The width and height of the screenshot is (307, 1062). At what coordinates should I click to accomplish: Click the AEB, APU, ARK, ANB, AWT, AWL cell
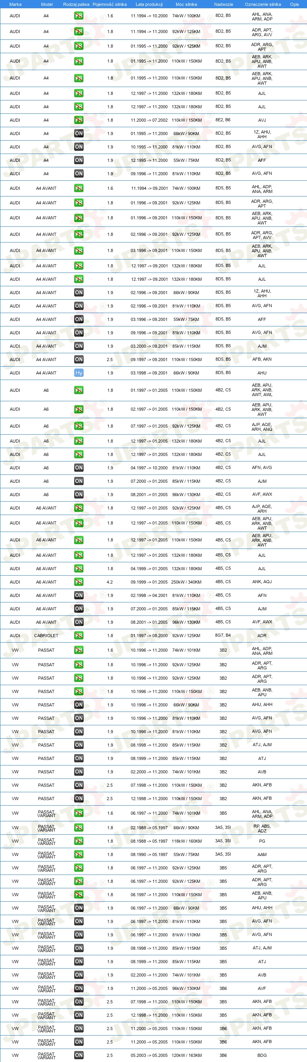click(262, 390)
